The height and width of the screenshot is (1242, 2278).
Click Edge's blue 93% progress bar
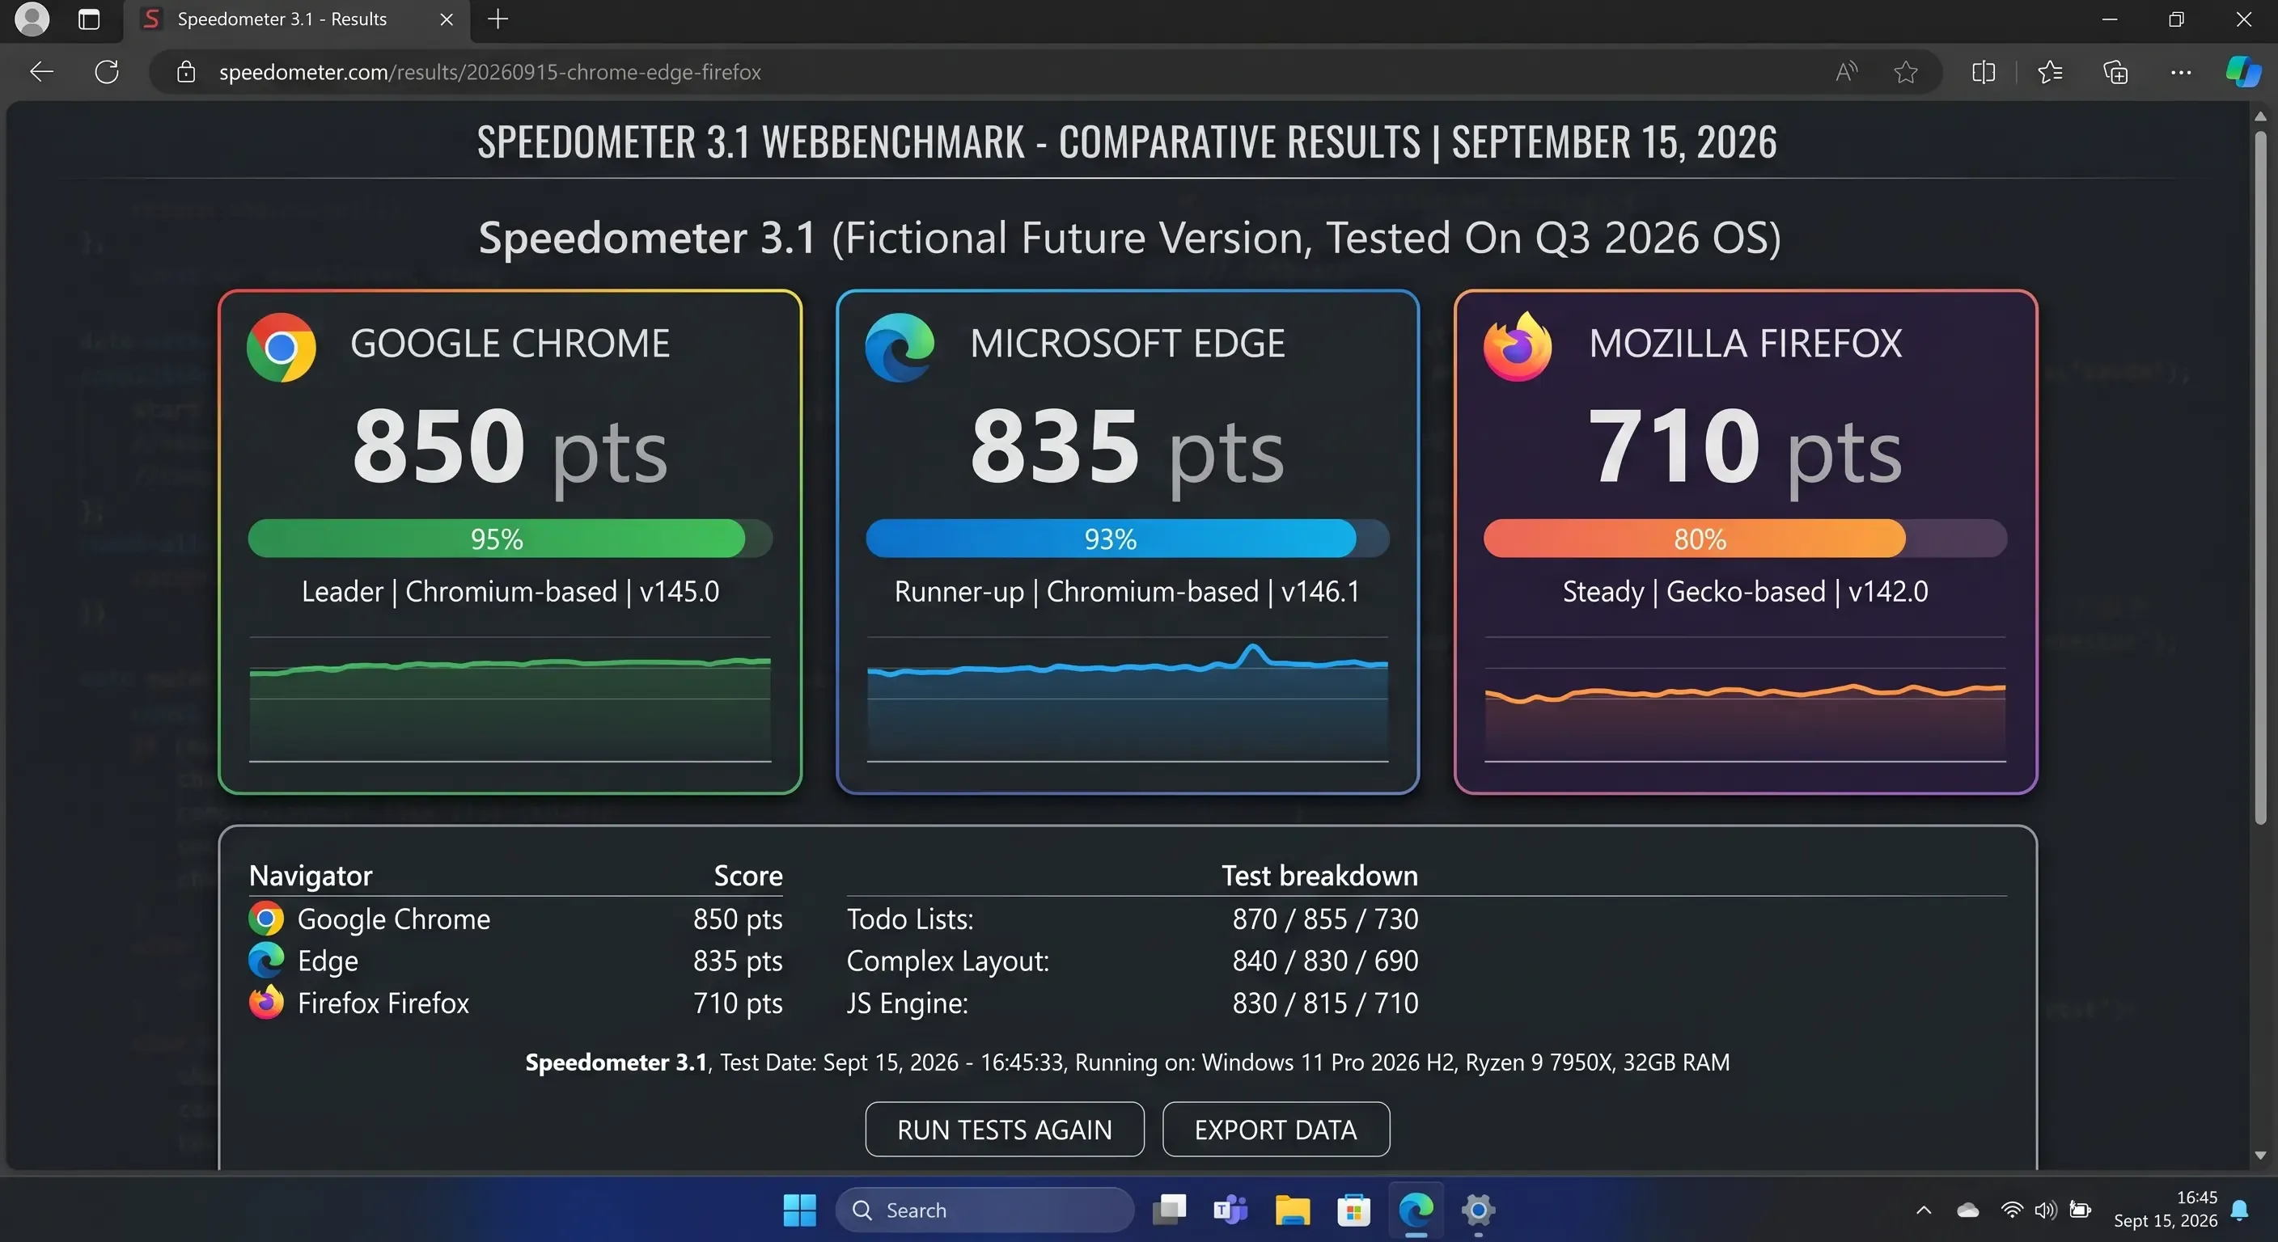coord(1128,539)
